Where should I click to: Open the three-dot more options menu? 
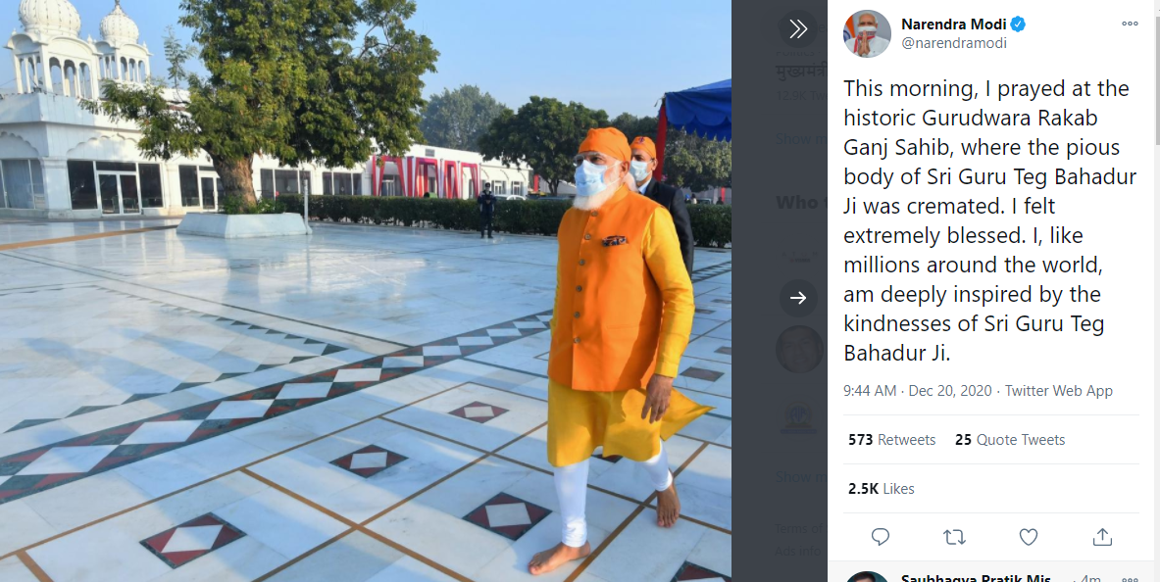(x=1130, y=24)
